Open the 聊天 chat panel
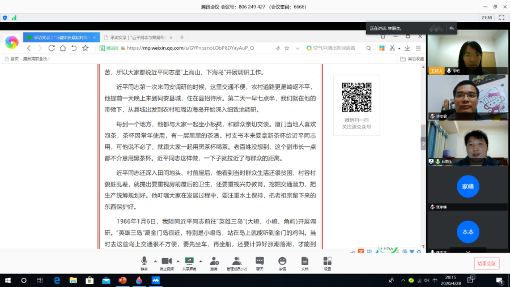This screenshot has width=510, height=287. (x=260, y=263)
